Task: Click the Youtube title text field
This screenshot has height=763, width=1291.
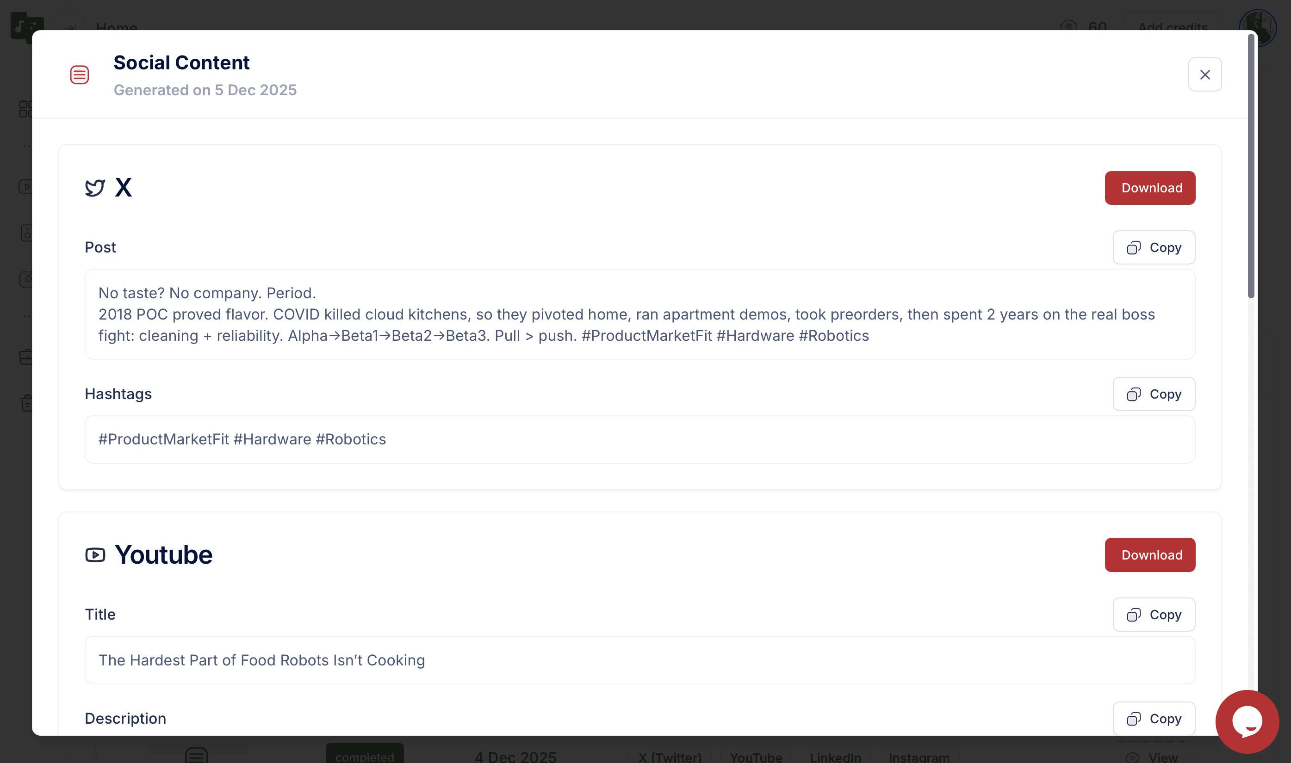Action: click(639, 660)
